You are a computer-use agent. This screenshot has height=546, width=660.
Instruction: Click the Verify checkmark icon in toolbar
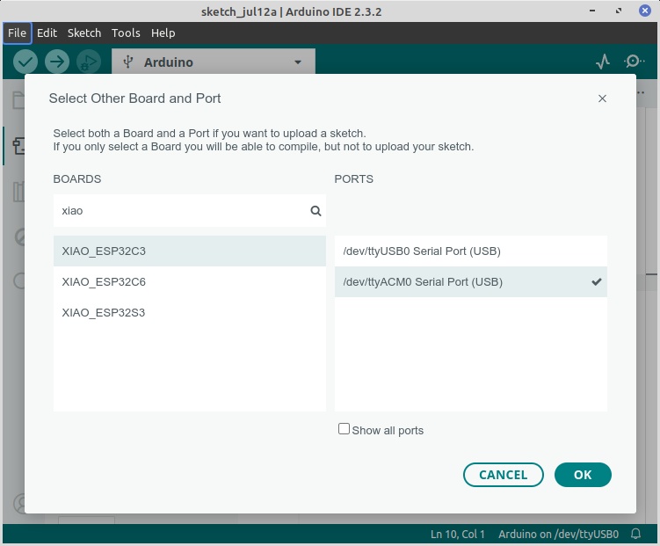click(25, 62)
